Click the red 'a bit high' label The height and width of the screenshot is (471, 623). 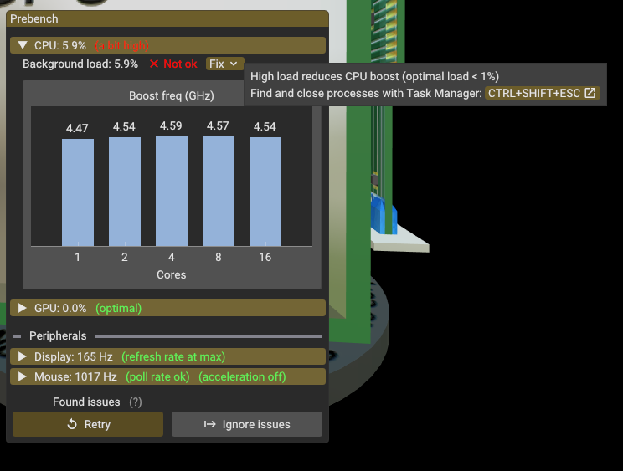[122, 46]
